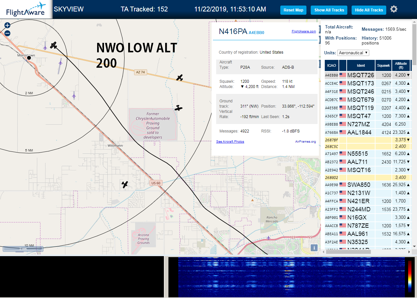Select the purple aircraft above the 5 NM ring label
Screen dimensions: 417x298
pyautogui.click(x=74, y=96)
